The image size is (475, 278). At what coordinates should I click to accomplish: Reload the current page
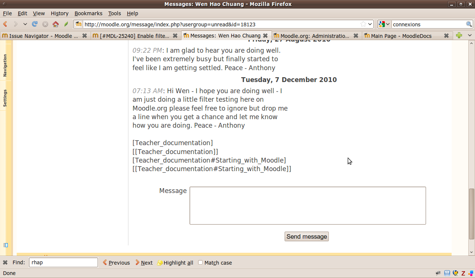(35, 24)
